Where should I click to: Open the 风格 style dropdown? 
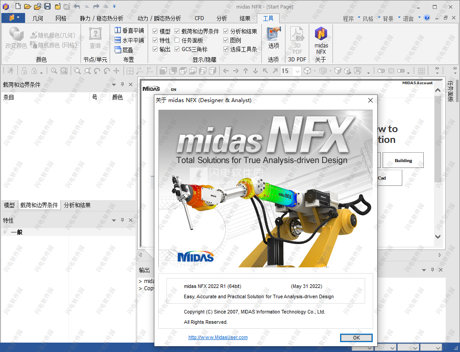tap(371, 18)
